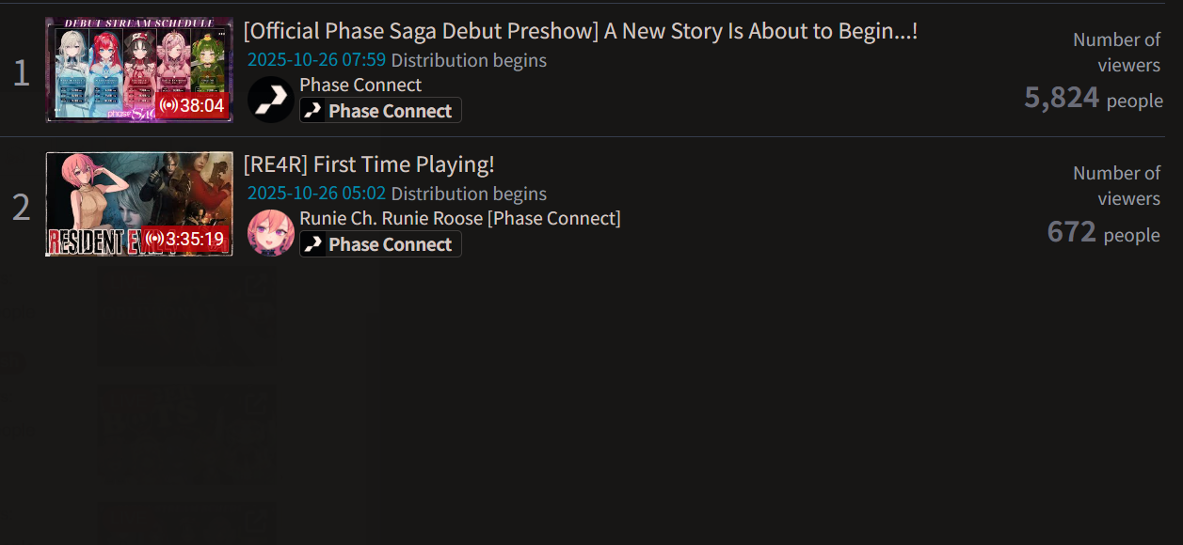Click the 2025-10-26 05:02 start date
This screenshot has width=1183, height=545.
tap(316, 194)
